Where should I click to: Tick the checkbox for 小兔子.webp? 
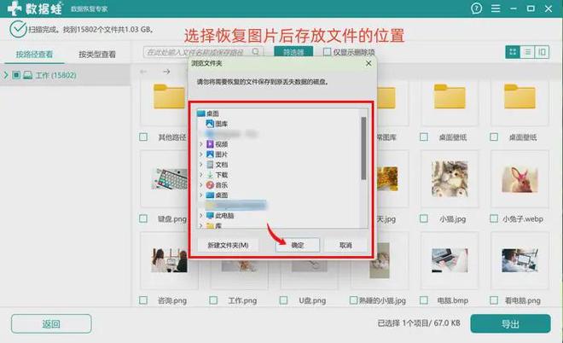[494, 218]
